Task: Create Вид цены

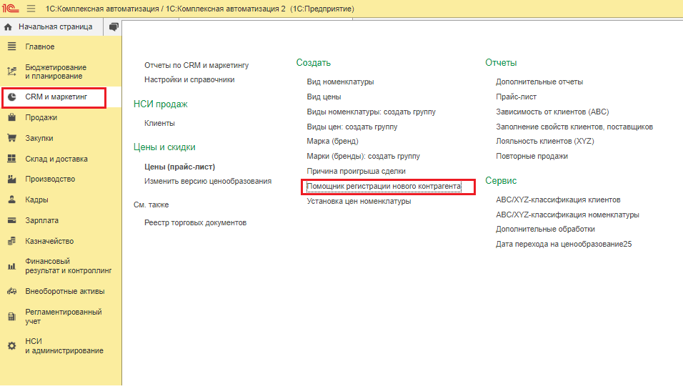Action: (x=324, y=97)
